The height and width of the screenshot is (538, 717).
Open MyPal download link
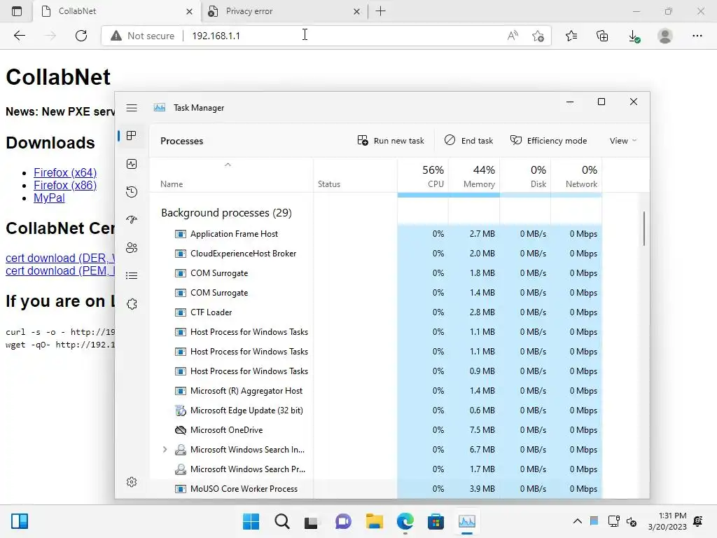click(49, 198)
